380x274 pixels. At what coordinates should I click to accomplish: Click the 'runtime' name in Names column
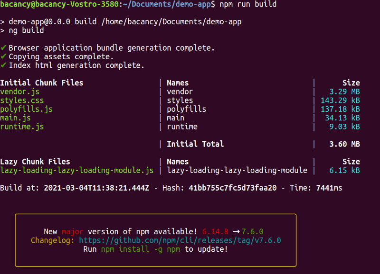(182, 127)
